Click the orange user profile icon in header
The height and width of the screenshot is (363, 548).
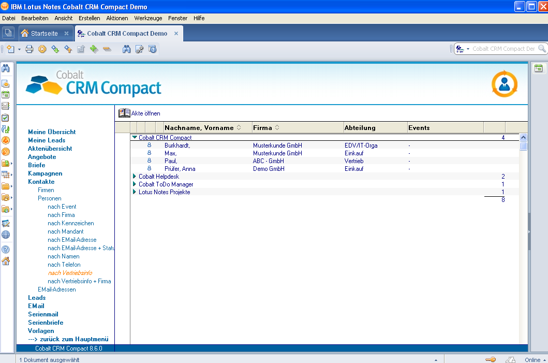(505, 84)
